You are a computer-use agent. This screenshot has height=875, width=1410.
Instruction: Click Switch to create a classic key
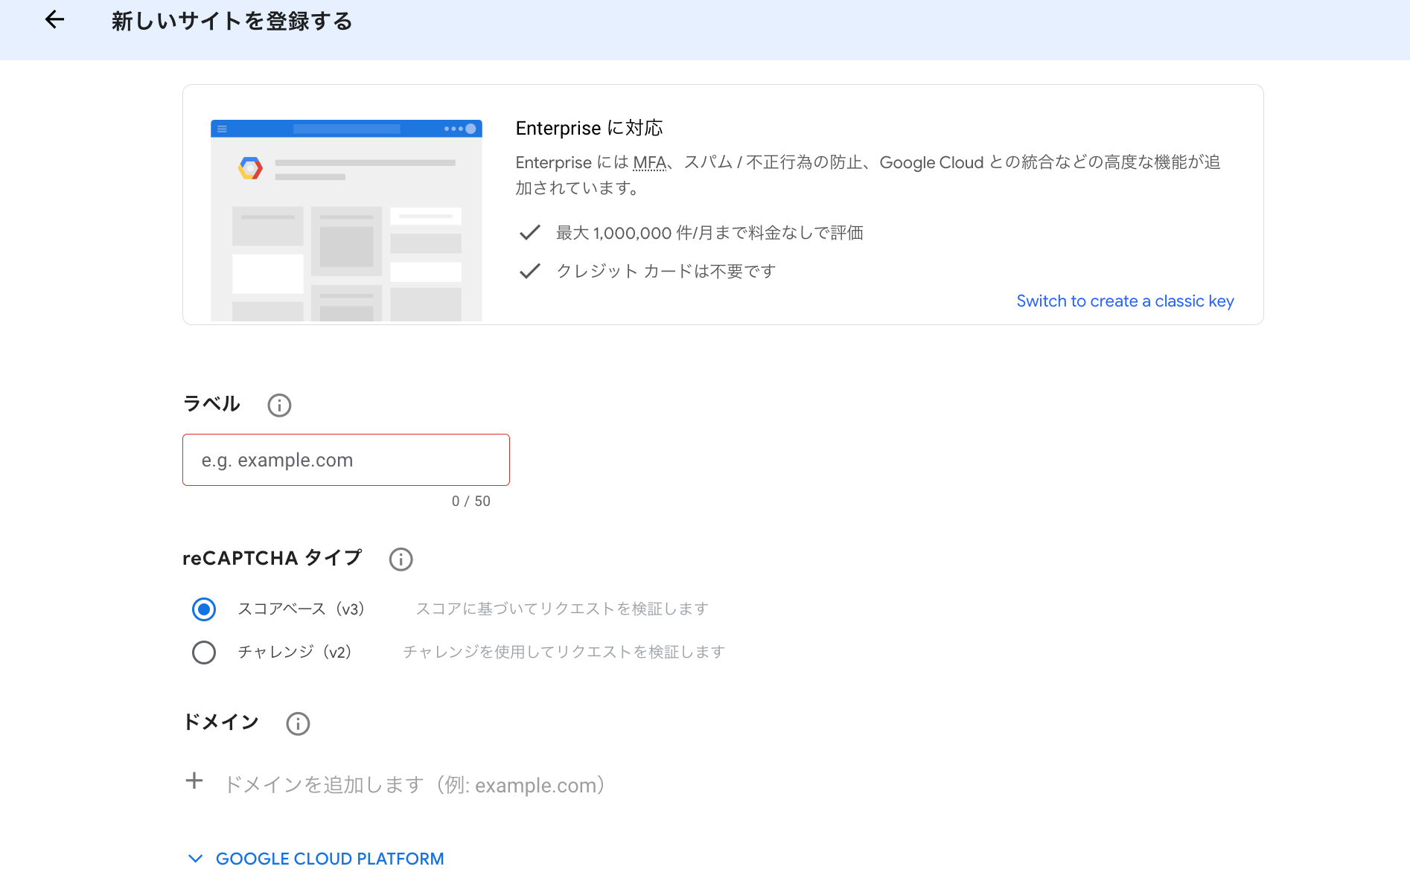tap(1124, 301)
